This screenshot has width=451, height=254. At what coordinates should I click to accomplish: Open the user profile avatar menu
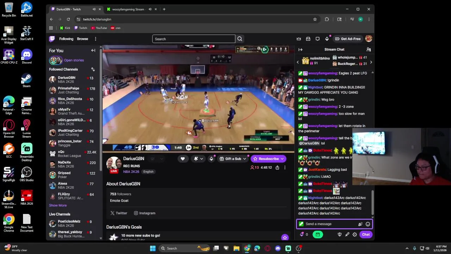coord(369,39)
